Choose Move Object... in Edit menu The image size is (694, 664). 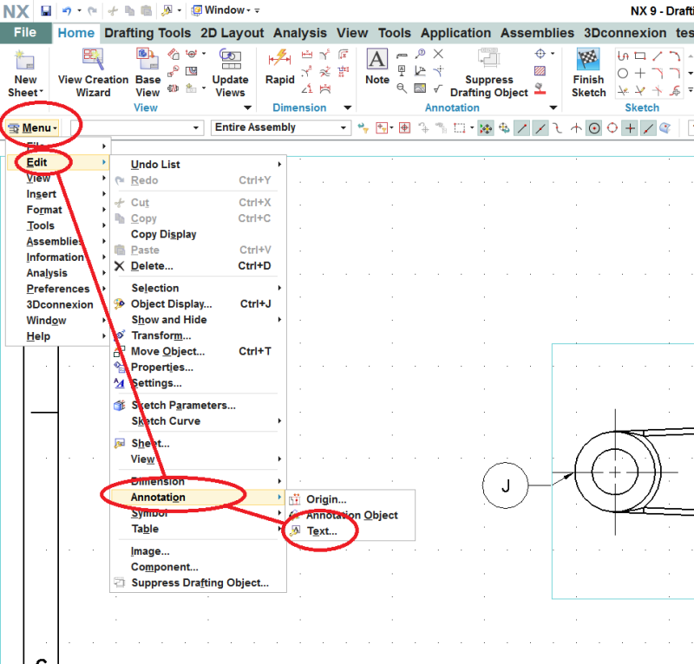pos(198,352)
